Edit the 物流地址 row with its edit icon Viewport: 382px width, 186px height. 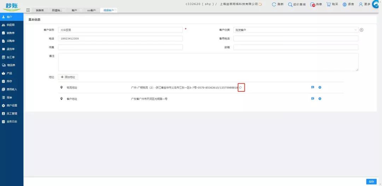tap(313, 87)
